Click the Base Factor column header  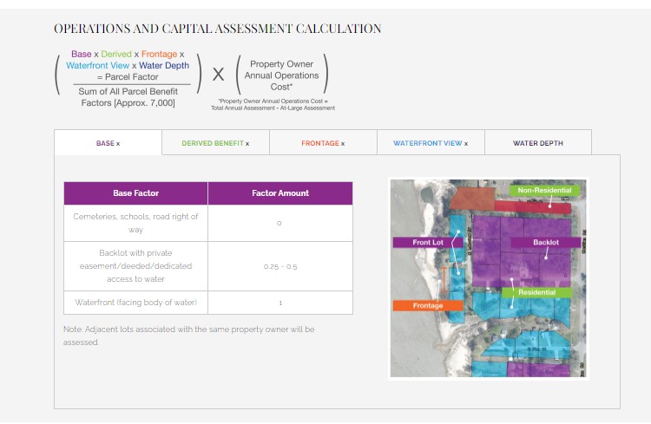(135, 193)
